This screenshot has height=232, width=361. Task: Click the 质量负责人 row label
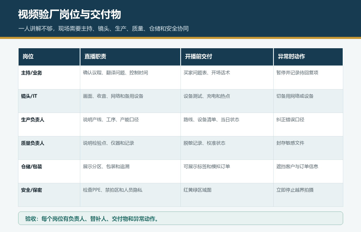click(x=49, y=148)
